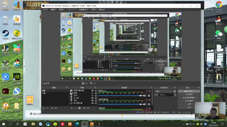This screenshot has height=127, width=227.
Task: Remove the selected source with the minus icon
Action: [x=75, y=108]
